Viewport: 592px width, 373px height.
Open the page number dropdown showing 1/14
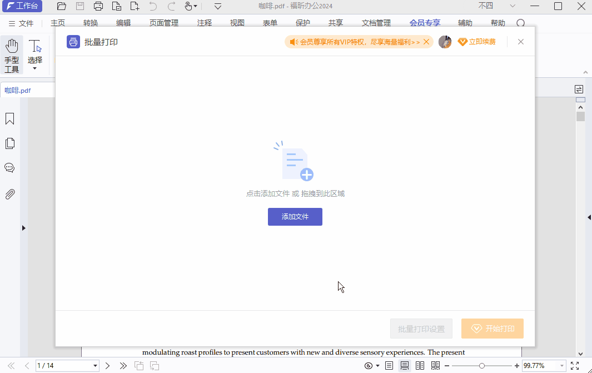point(94,365)
